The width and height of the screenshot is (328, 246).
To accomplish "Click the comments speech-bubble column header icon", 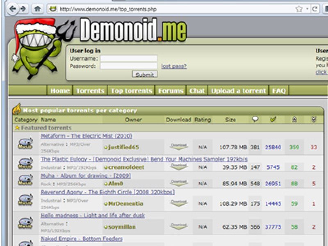I will tap(255, 119).
